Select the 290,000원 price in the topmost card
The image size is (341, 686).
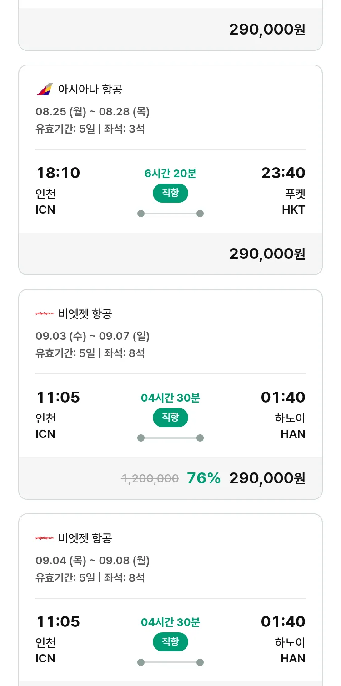[267, 30]
